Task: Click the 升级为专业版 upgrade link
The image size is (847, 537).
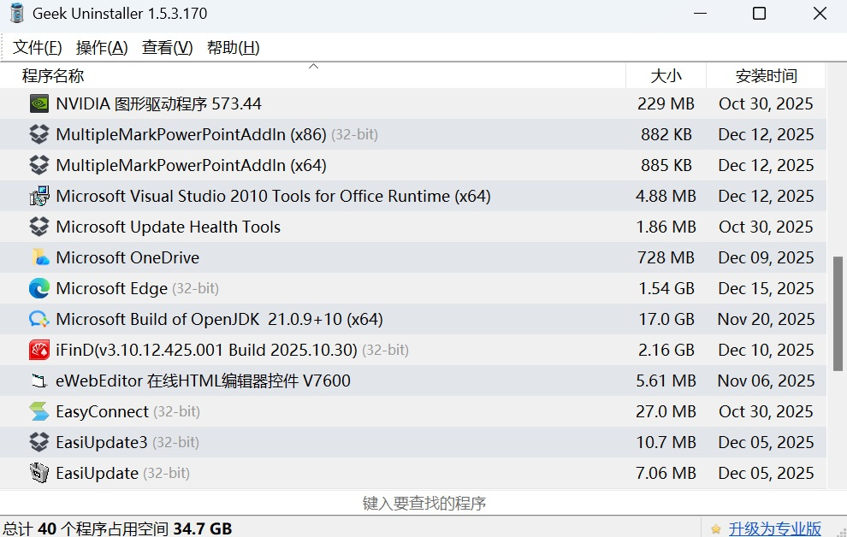Action: coord(775,528)
